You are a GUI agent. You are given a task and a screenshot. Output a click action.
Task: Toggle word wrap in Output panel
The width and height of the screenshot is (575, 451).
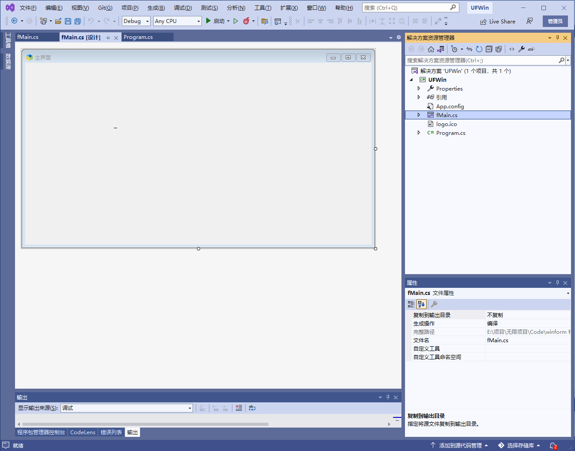[x=252, y=408]
